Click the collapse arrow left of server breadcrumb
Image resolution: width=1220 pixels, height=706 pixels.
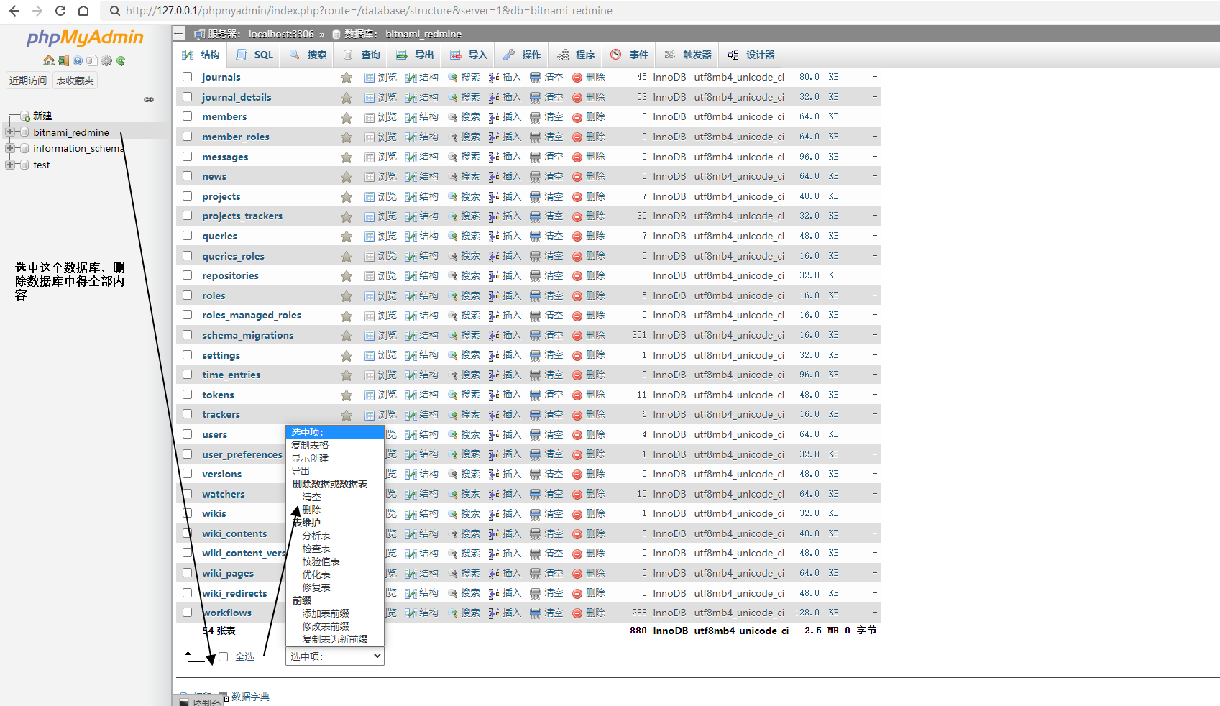pos(179,33)
